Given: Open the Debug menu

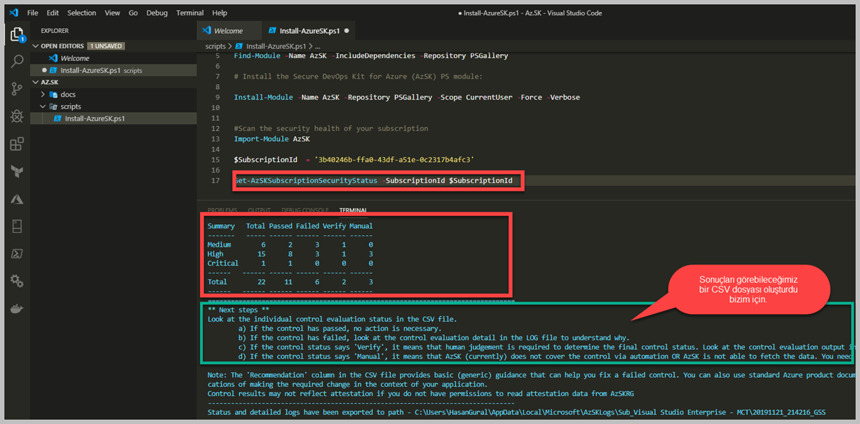Looking at the screenshot, I should [x=157, y=13].
